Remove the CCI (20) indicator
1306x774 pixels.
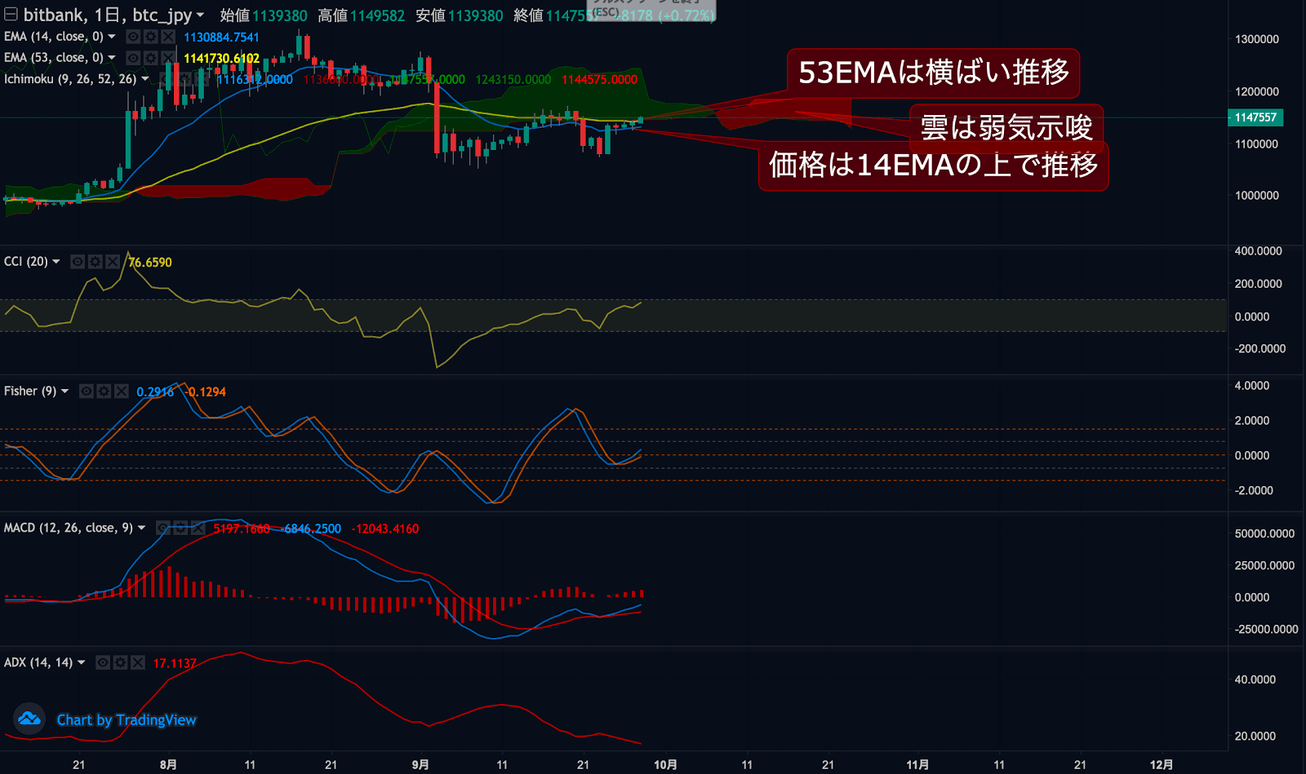click(113, 262)
